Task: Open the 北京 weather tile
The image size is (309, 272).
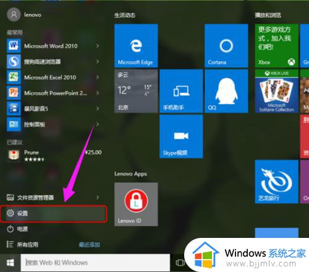Action: point(136,91)
